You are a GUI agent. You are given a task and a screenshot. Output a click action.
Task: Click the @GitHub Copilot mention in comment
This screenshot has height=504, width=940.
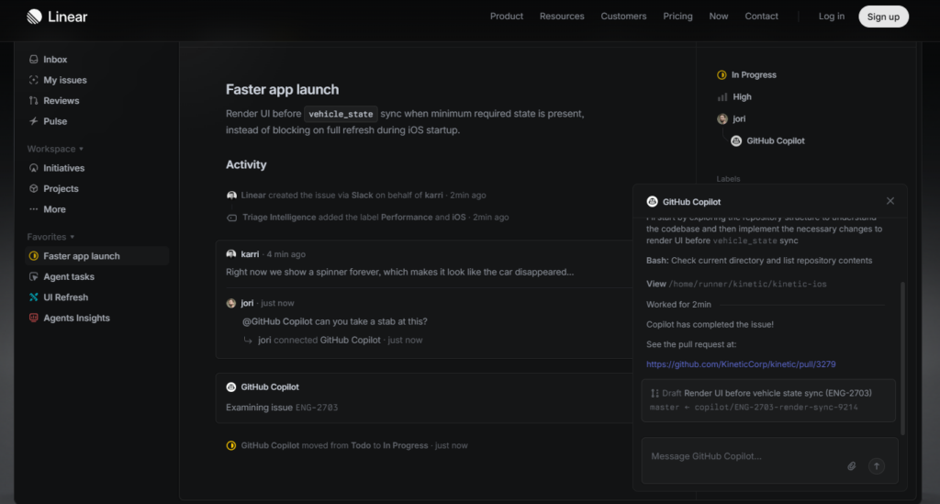click(x=277, y=322)
